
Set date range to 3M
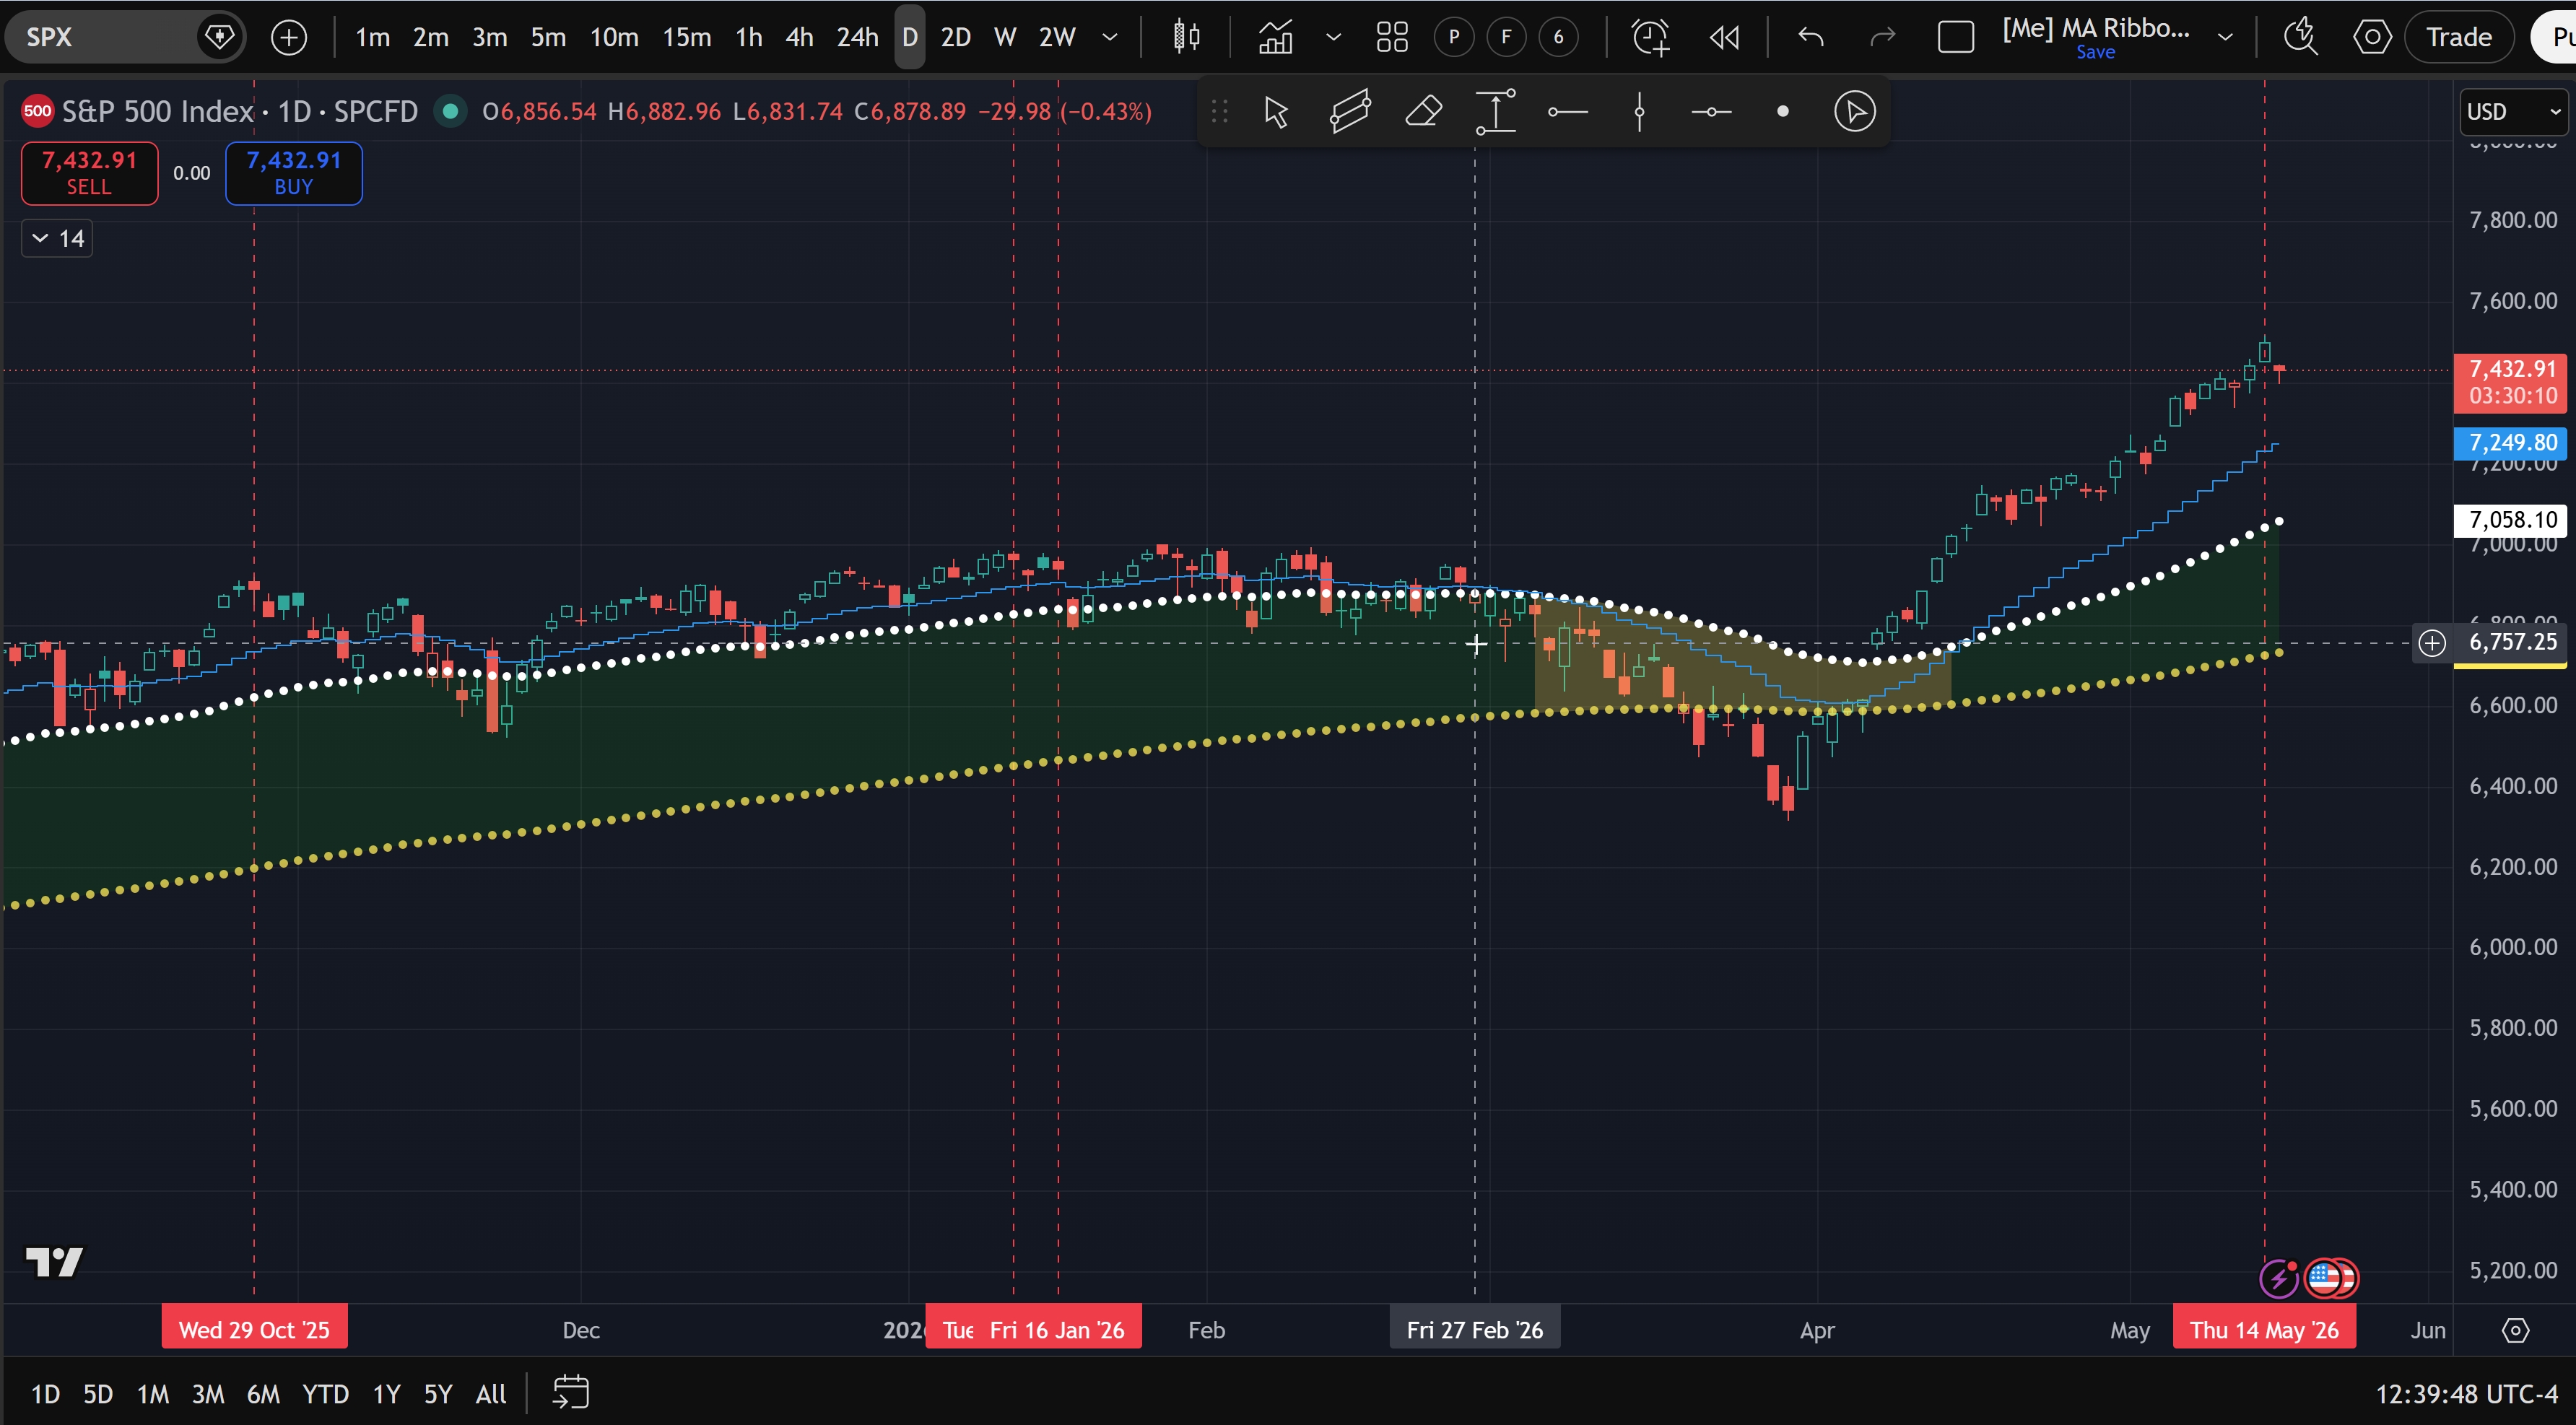point(208,1394)
